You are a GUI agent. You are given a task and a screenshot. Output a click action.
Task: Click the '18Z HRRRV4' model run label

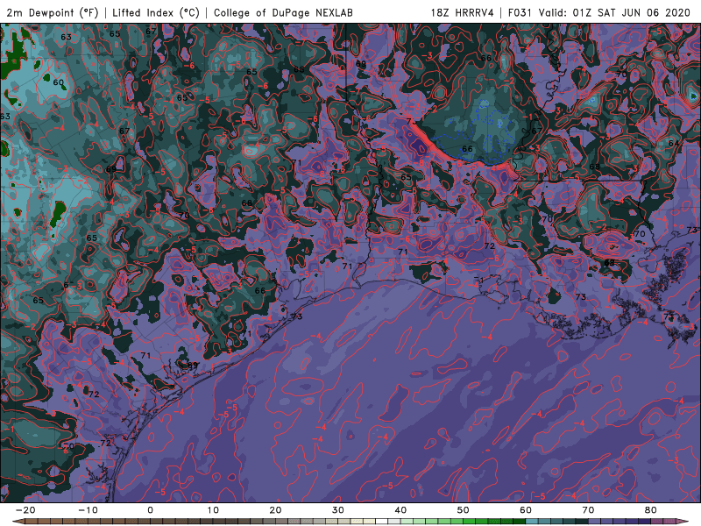tap(462, 12)
